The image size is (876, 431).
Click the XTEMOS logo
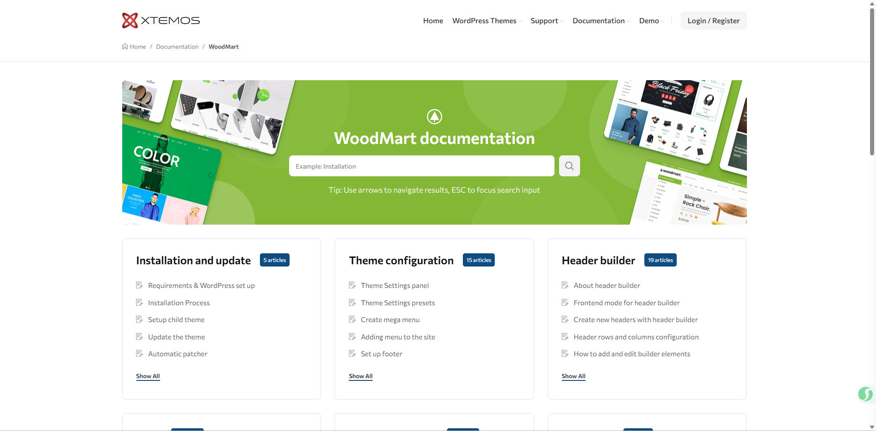(x=161, y=20)
